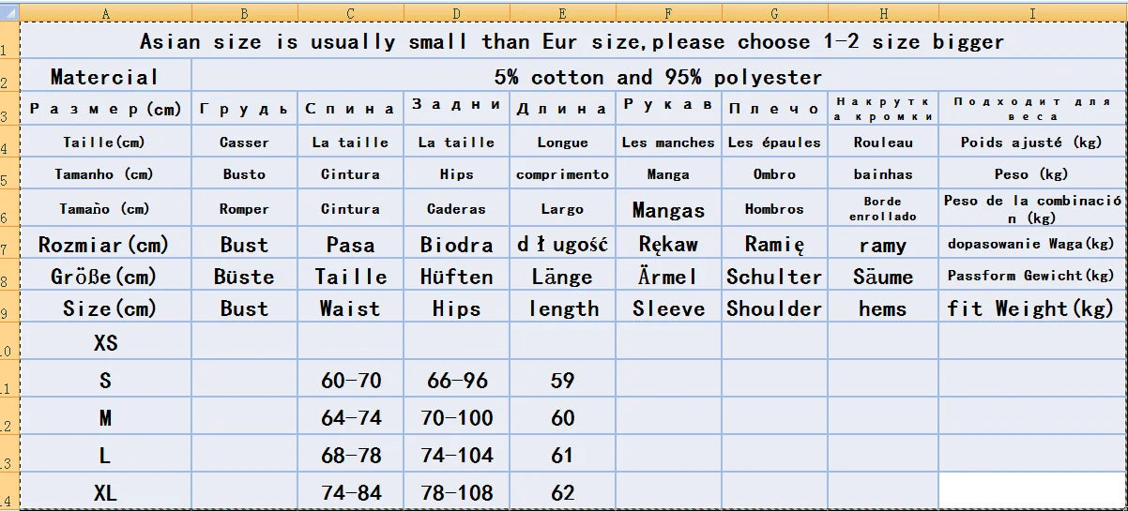This screenshot has width=1128, height=511.
Task: Click the 'Rozmiar(cm)' cell
Action: 105,244
